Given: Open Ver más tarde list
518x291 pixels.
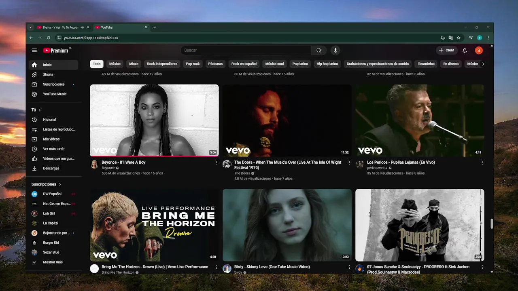Looking at the screenshot, I should (x=53, y=149).
